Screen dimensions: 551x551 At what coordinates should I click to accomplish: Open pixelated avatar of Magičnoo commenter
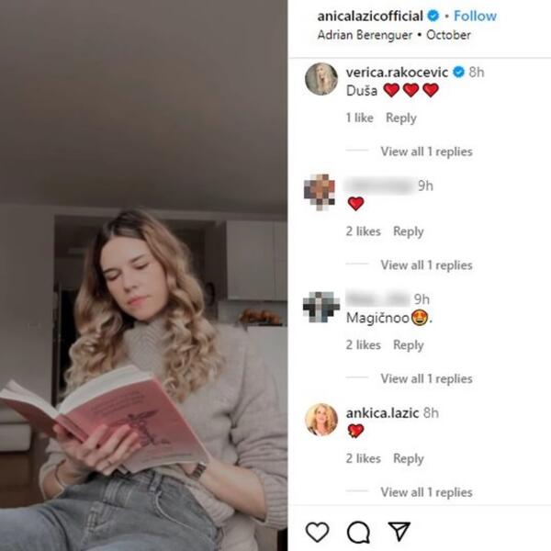[320, 307]
